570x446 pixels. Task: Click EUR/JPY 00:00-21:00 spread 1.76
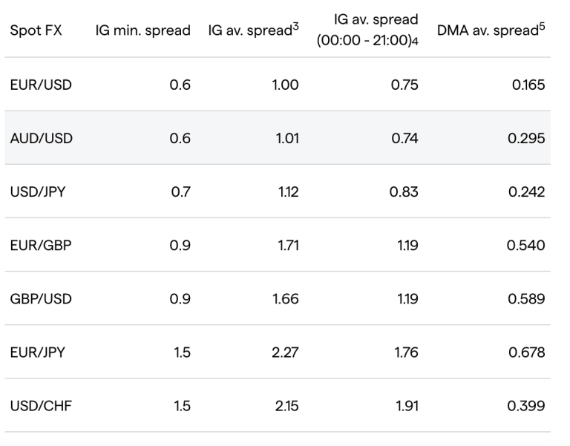coord(404,352)
